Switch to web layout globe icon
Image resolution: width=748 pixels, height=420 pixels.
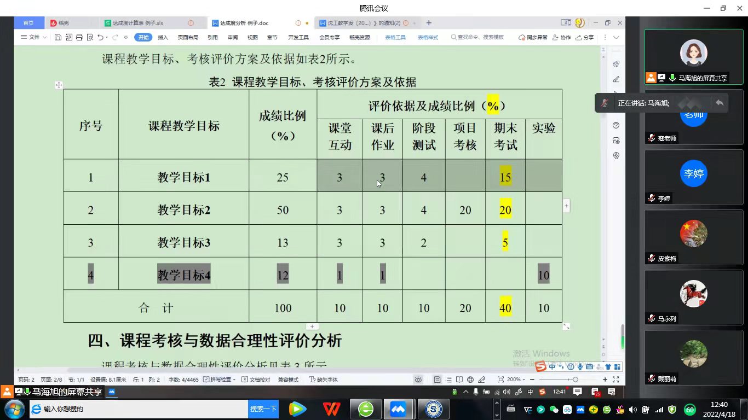tap(470, 380)
